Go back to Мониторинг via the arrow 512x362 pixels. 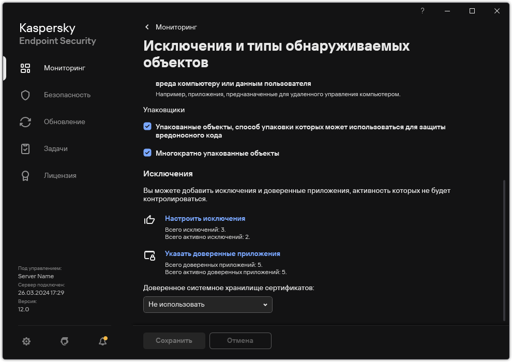147,27
